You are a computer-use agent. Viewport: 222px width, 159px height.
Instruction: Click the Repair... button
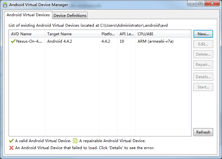(203, 65)
